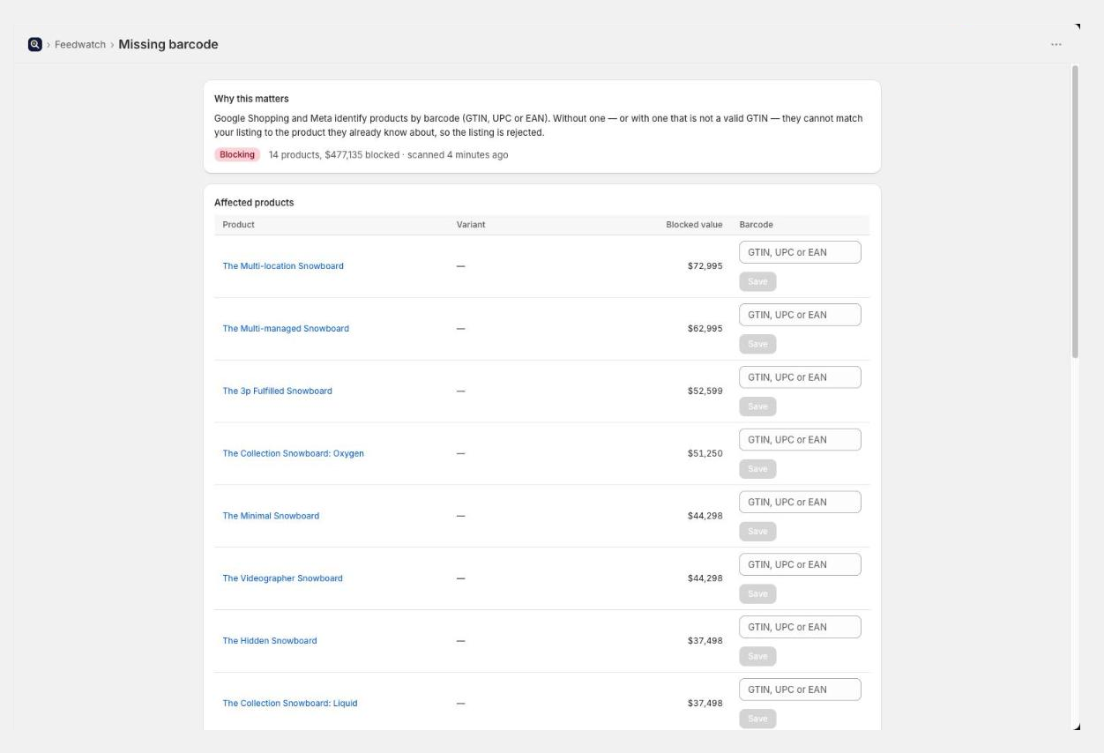1104x753 pixels.
Task: Focus barcode field for The Videographer Snowboard
Action: pos(800,565)
